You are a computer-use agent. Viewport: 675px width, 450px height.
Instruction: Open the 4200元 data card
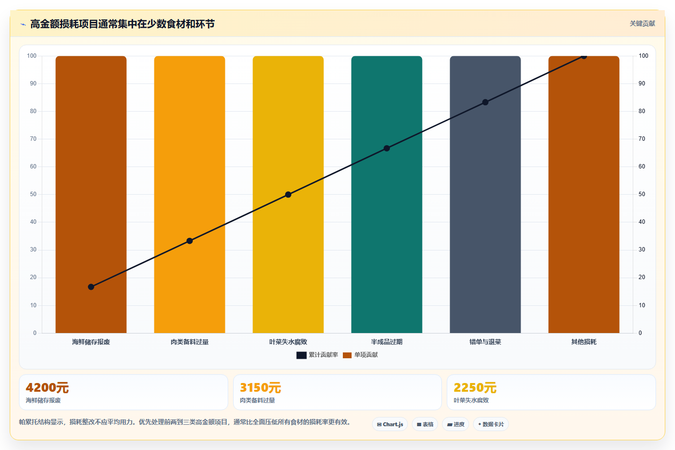123,392
